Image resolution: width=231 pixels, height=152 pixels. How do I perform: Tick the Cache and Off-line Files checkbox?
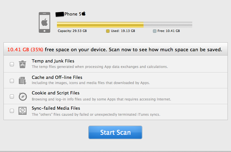point(12,81)
